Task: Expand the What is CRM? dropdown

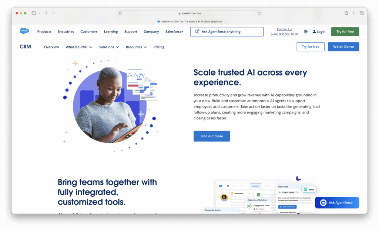Action: 79,47
